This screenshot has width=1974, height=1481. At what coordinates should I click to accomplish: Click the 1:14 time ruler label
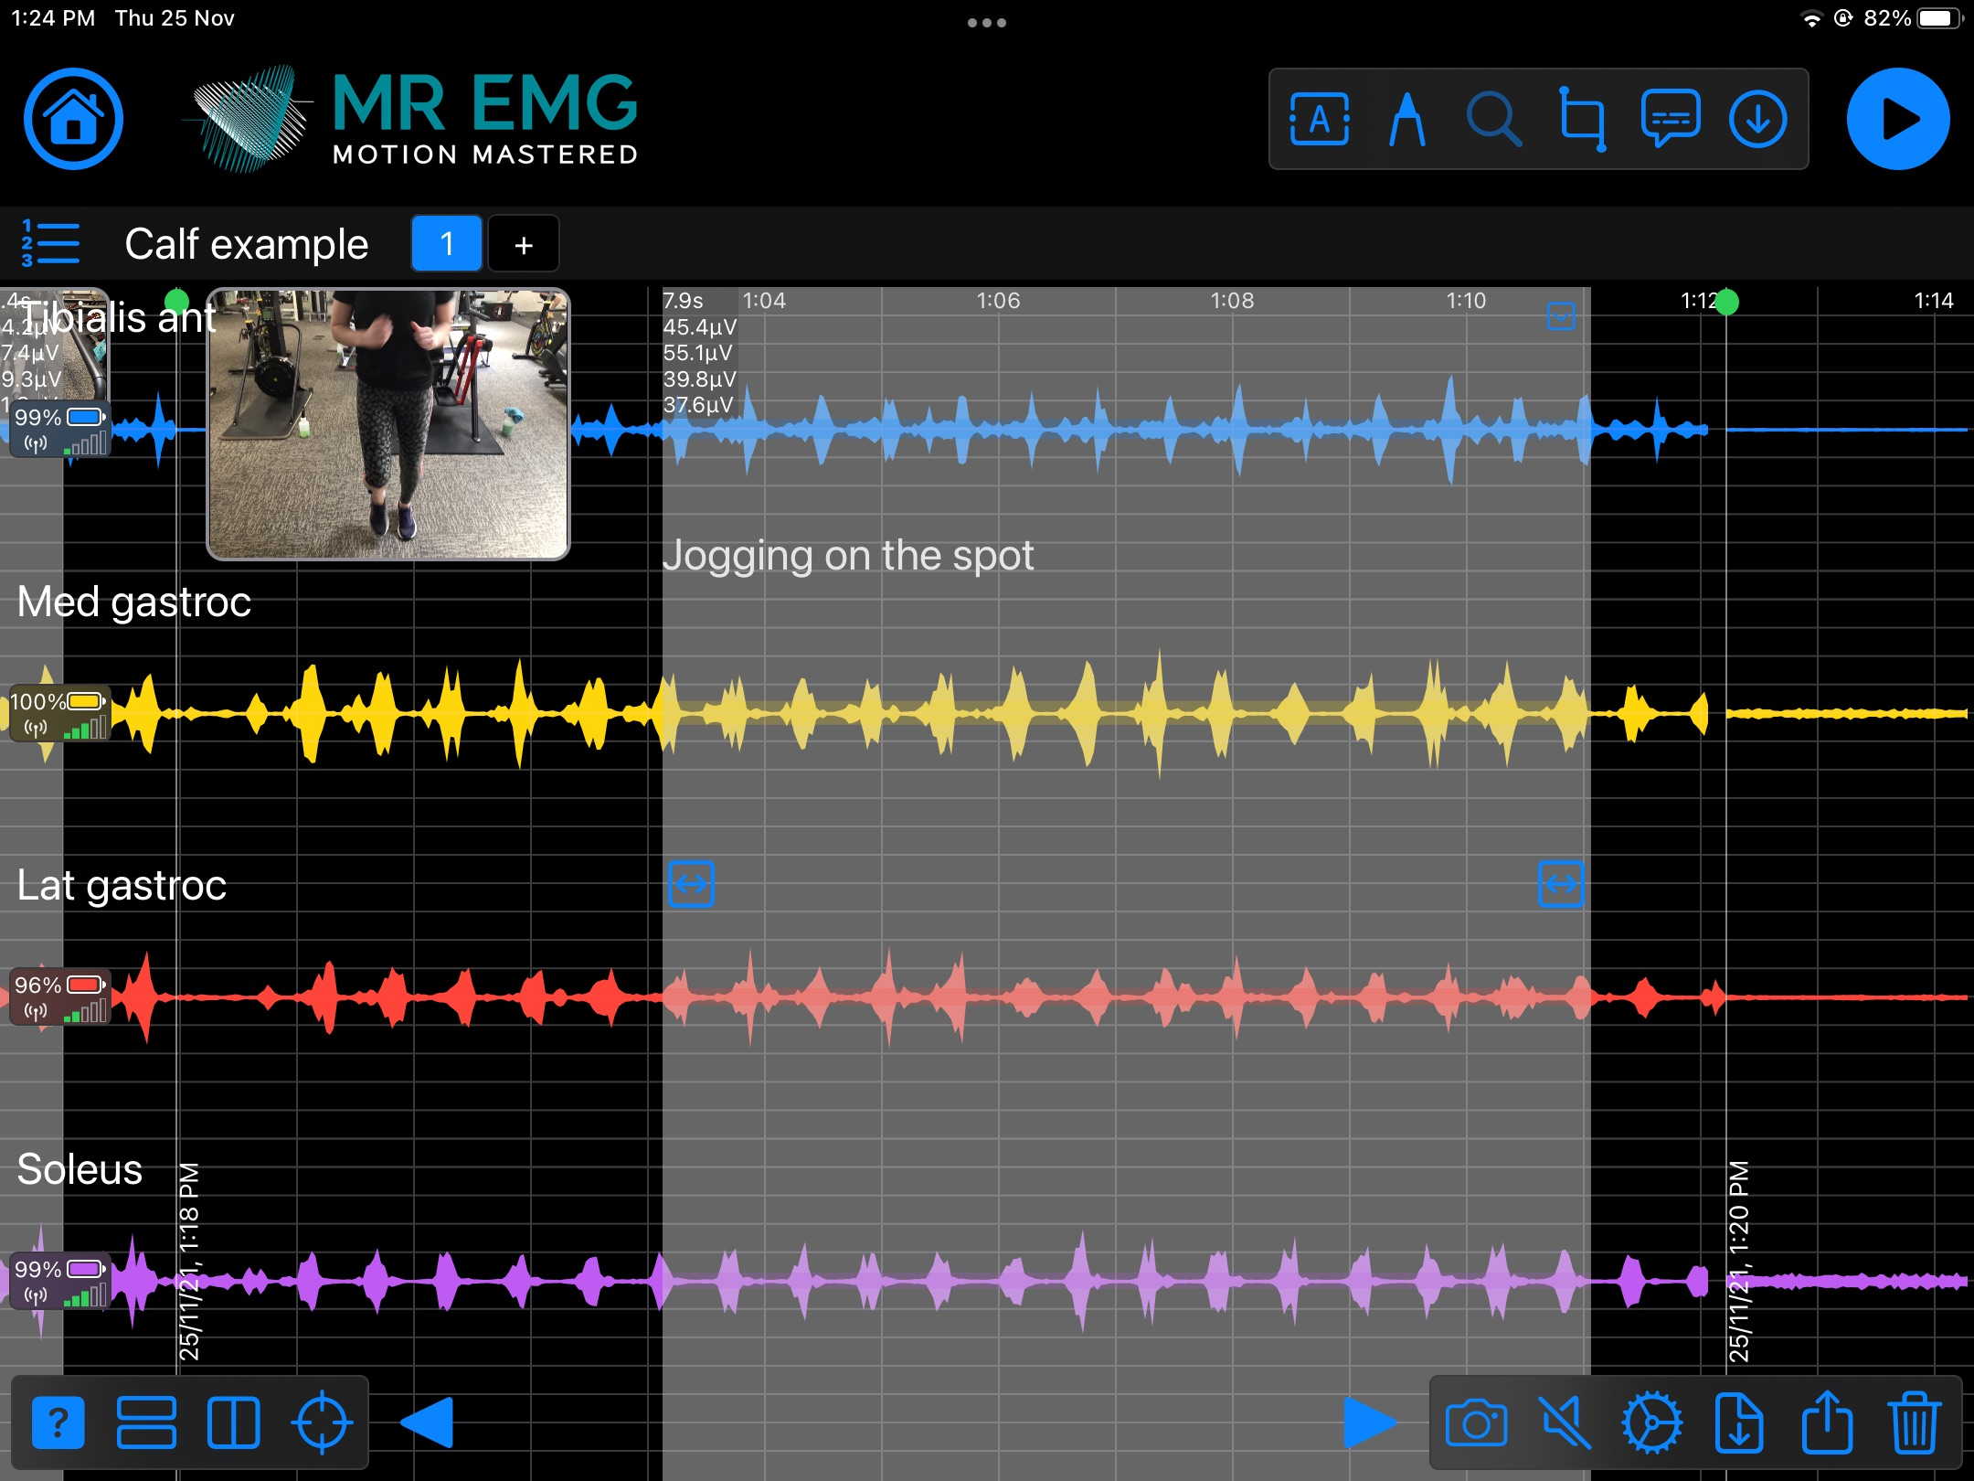pos(1934,301)
